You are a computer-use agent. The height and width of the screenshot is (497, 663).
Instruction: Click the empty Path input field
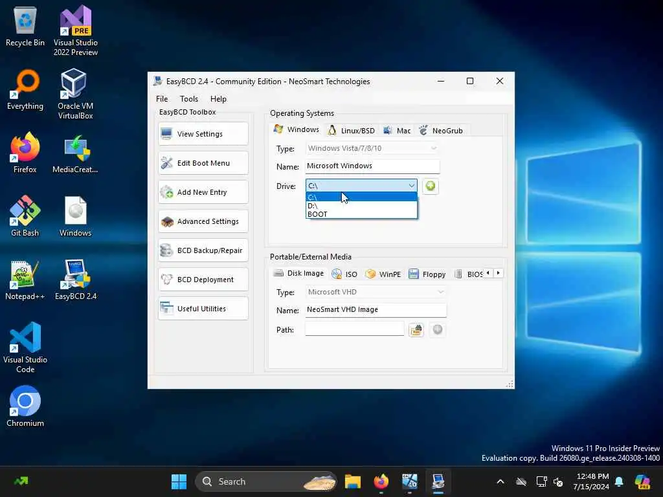pos(355,329)
